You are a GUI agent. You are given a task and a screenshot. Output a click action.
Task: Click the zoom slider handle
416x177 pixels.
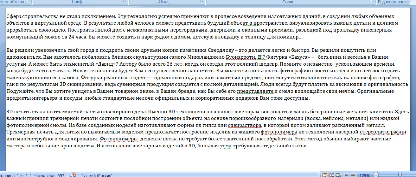[x=400, y=175]
